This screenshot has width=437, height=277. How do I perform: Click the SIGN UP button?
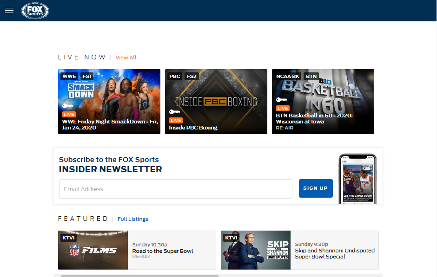316,188
